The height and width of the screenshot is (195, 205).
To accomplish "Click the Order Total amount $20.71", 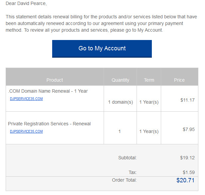I will [x=185, y=180].
